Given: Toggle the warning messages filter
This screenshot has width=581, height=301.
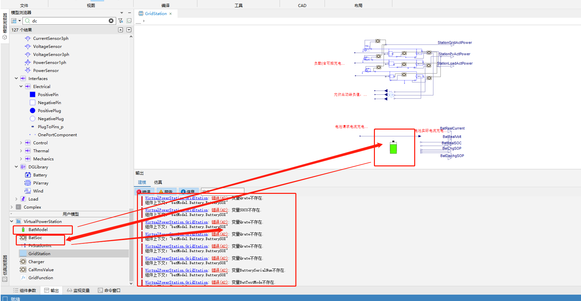Looking at the screenshot, I should pos(166,192).
